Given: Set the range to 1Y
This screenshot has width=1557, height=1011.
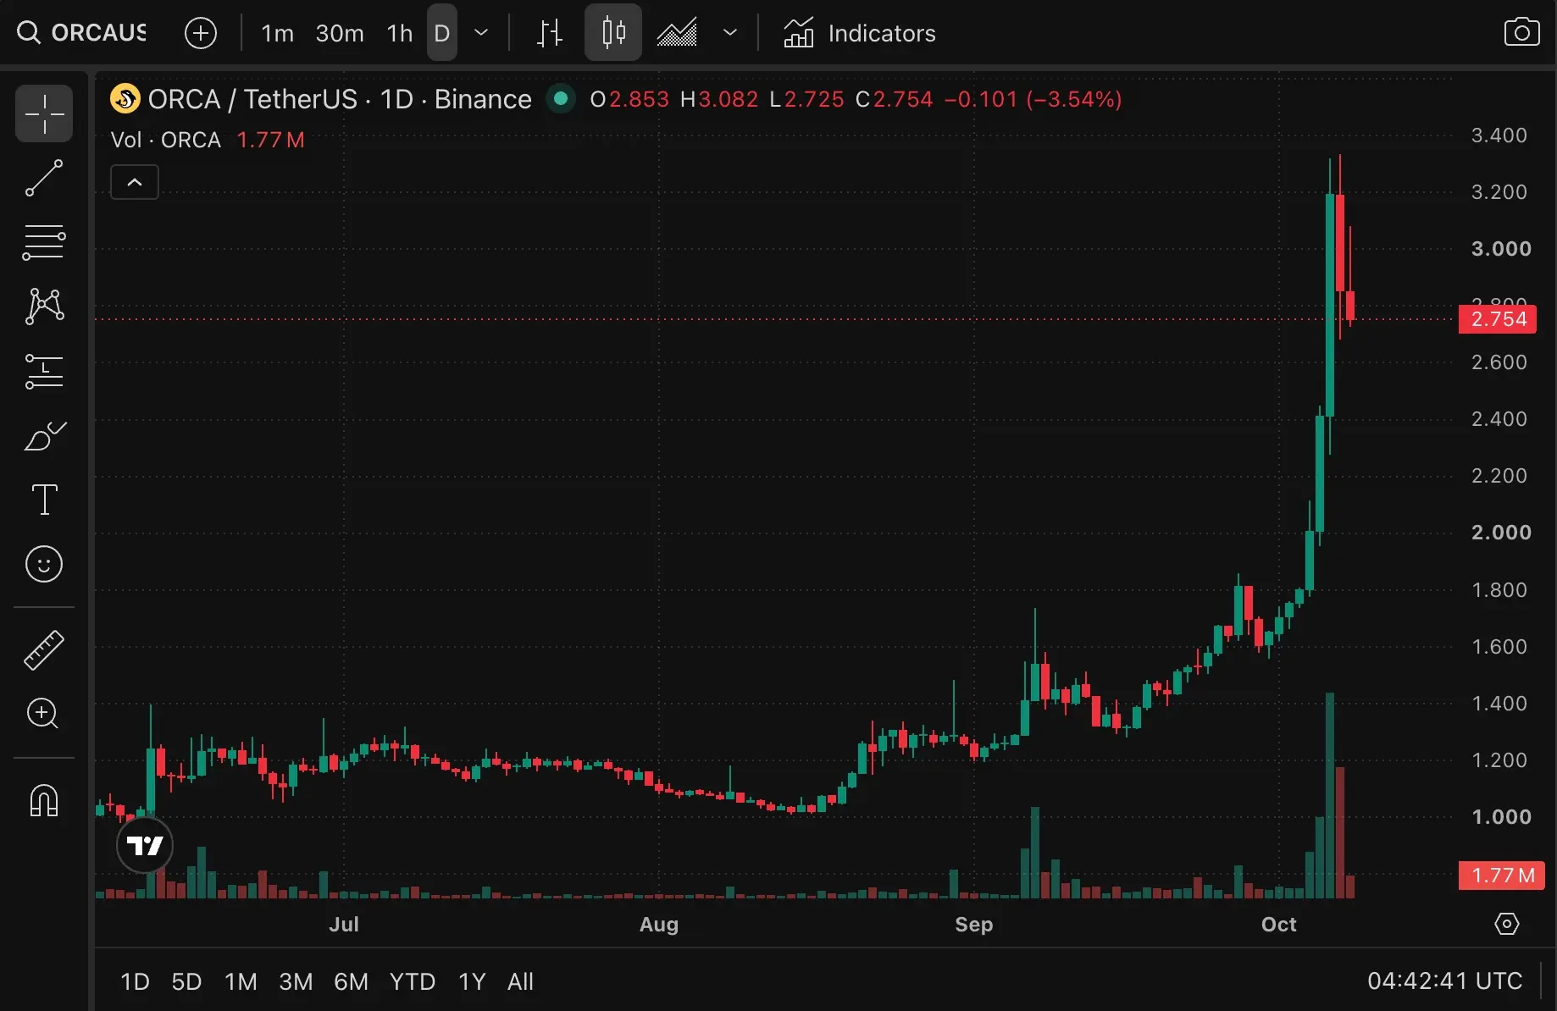Looking at the screenshot, I should click(472, 981).
